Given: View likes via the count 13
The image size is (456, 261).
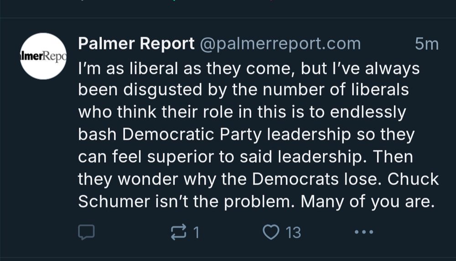Looking at the screenshot, I should click(293, 233).
